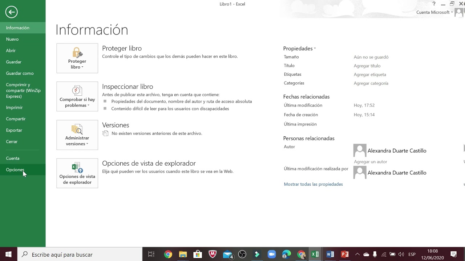Image resolution: width=465 pixels, height=261 pixels.
Task: Open Opciones in the sidebar
Action: pyautogui.click(x=23, y=170)
